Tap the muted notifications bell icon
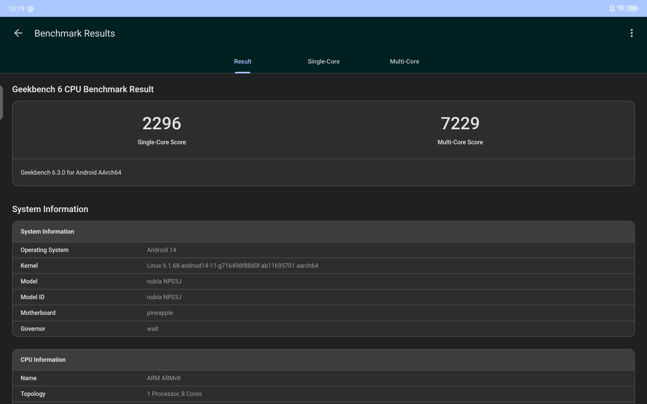The height and width of the screenshot is (404, 647). pos(612,9)
